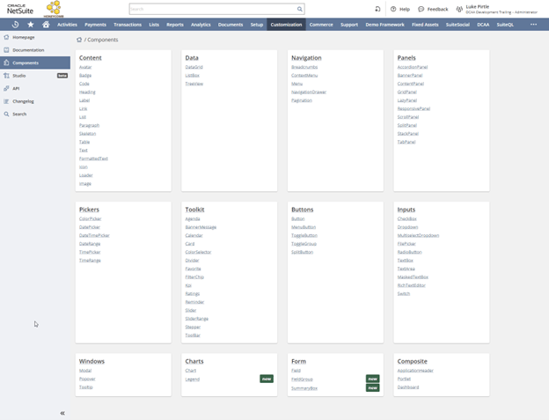This screenshot has height=420, width=549.
Task: Select Components in the sidebar
Action: click(x=35, y=63)
